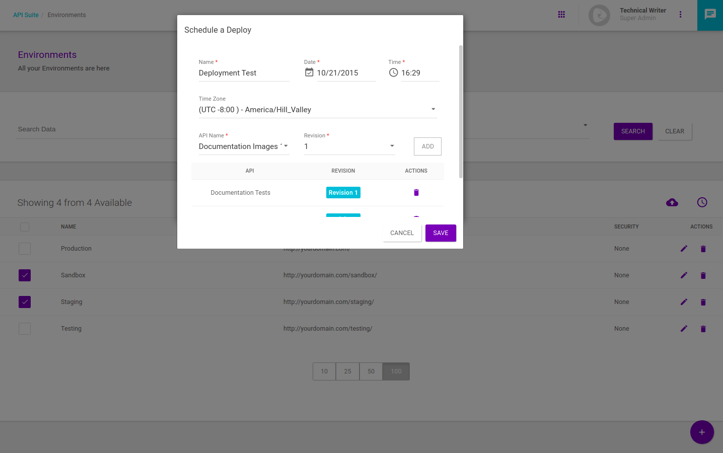Image resolution: width=723 pixels, height=453 pixels.
Task: Open the API Name dropdown
Action: pos(284,145)
